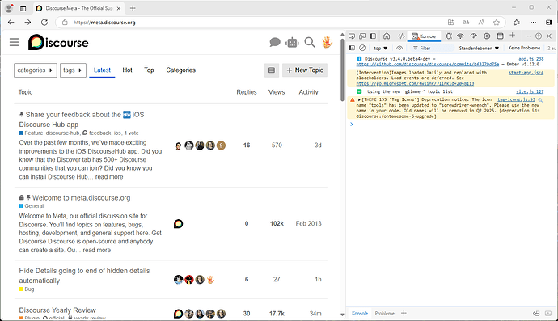The width and height of the screenshot is (558, 321).
Task: Open 'Keine Probleme' issues indicator
Action: coord(524,48)
